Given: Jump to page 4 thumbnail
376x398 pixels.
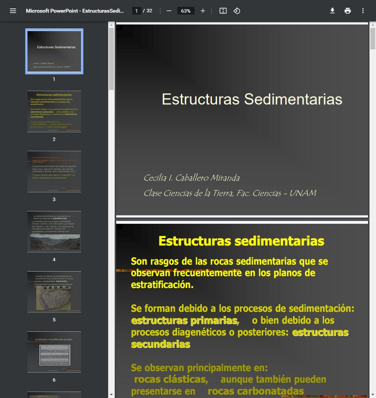Looking at the screenshot, I should click(x=54, y=232).
